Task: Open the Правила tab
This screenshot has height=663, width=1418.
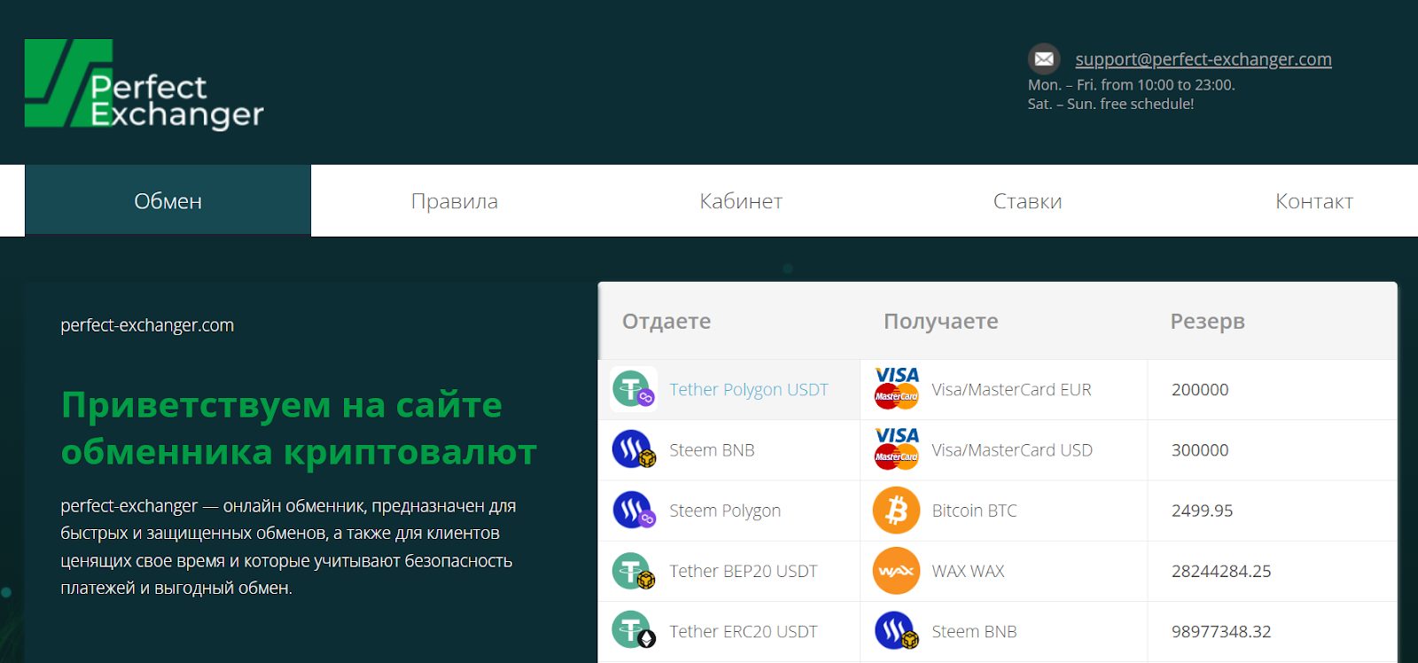Action: tap(455, 200)
